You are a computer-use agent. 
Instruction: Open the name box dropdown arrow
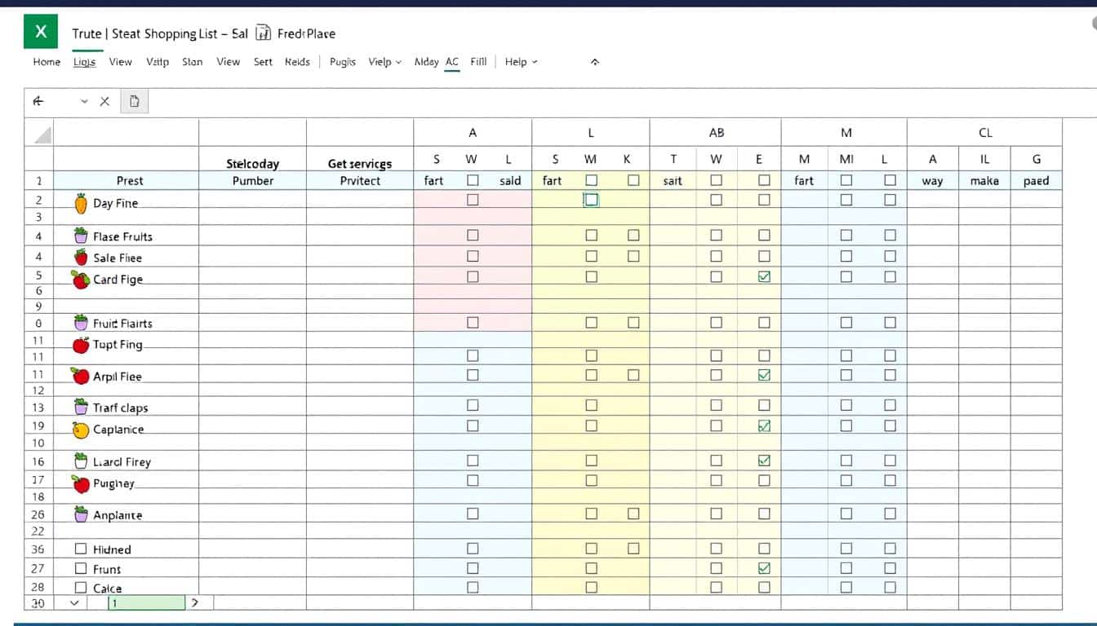[84, 102]
